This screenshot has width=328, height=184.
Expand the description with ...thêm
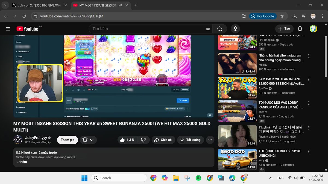tap(22, 162)
